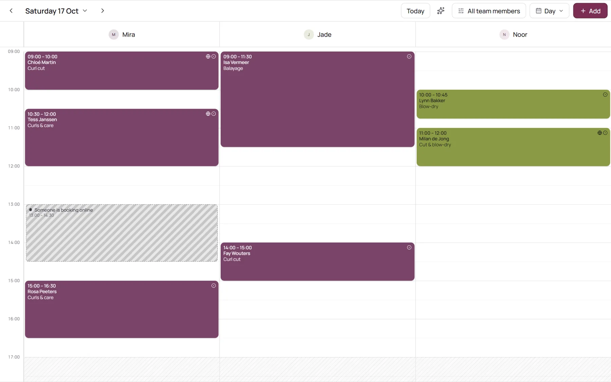Click the 'Someone is booking online' block
611x382 pixels.
(122, 233)
